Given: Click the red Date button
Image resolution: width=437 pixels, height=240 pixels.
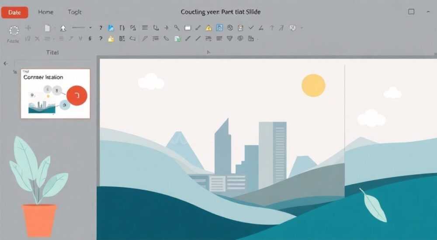Looking at the screenshot, I should click(x=15, y=12).
